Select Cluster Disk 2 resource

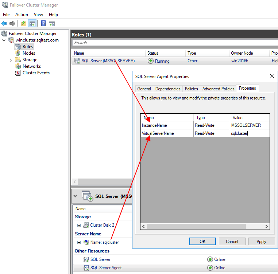tap(102, 225)
